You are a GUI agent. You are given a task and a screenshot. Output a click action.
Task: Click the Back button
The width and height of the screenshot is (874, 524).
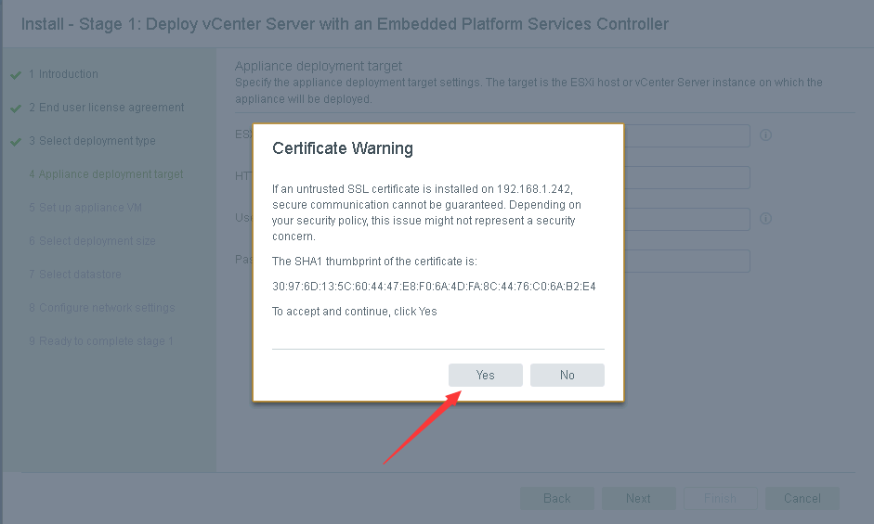[557, 498]
